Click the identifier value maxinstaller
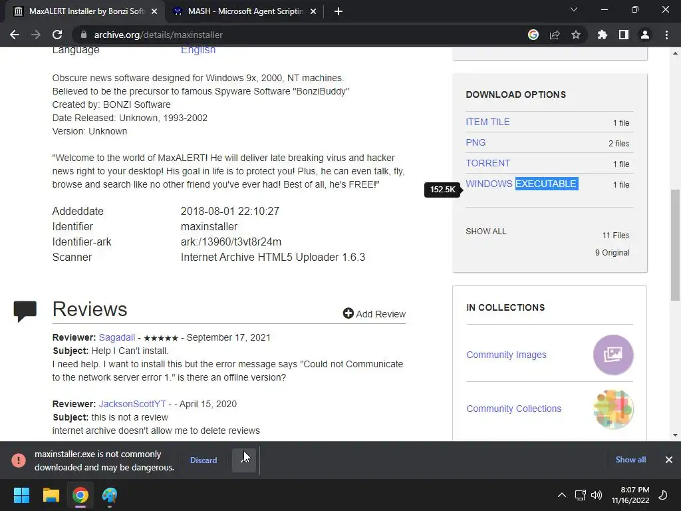Screen dimensions: 681x511 (209, 227)
